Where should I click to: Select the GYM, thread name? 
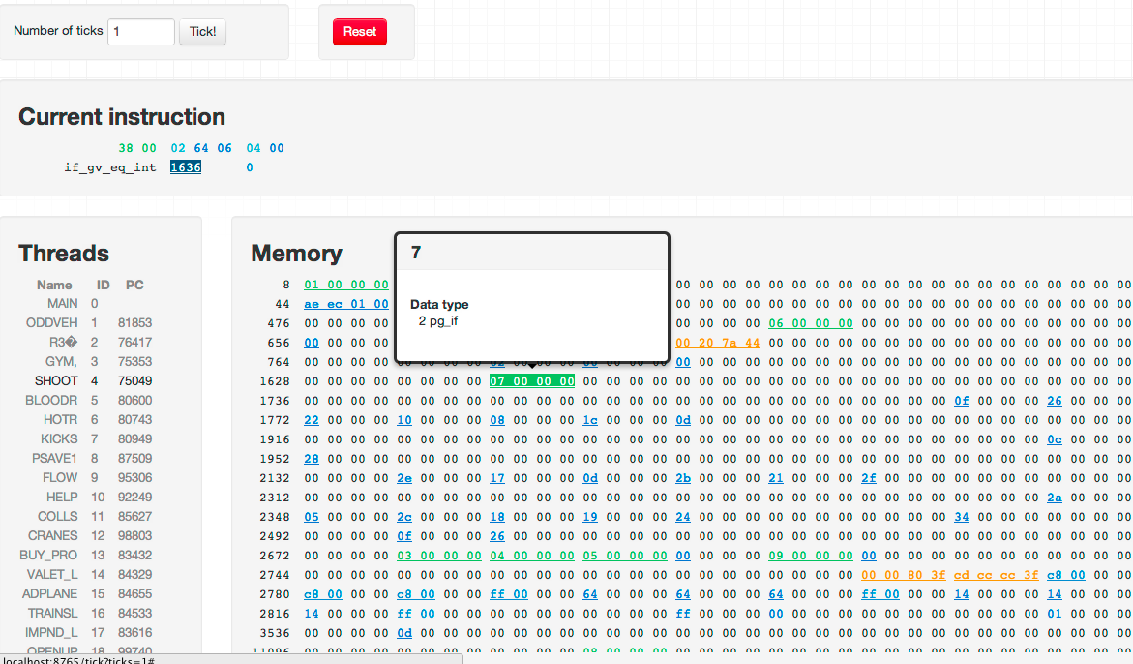[x=61, y=361]
